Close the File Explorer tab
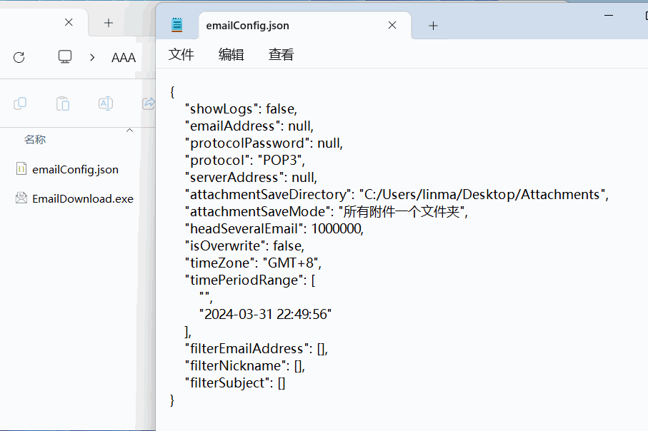The width and height of the screenshot is (648, 431). 69,22
